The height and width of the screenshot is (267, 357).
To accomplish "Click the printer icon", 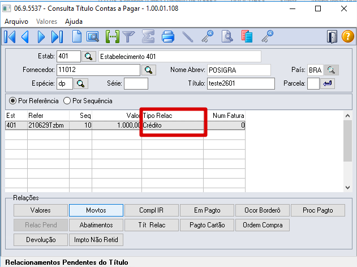I will point(168,36).
